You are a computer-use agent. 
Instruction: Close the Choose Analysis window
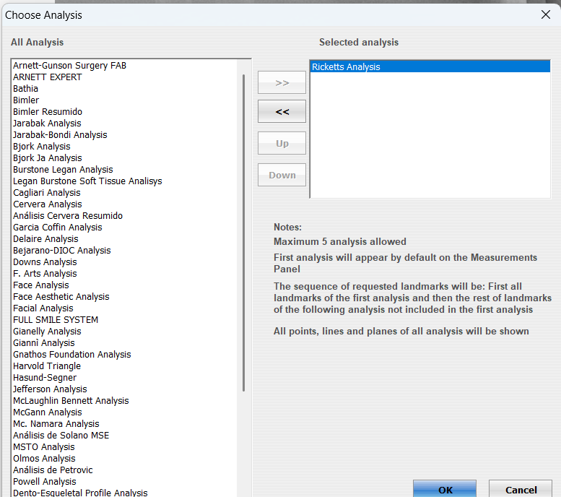pos(545,14)
